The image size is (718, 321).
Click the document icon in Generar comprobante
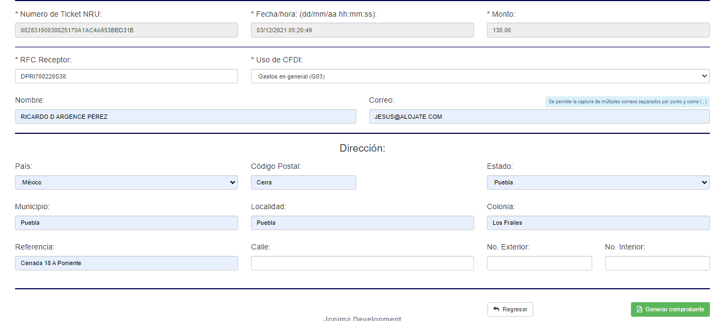point(639,309)
